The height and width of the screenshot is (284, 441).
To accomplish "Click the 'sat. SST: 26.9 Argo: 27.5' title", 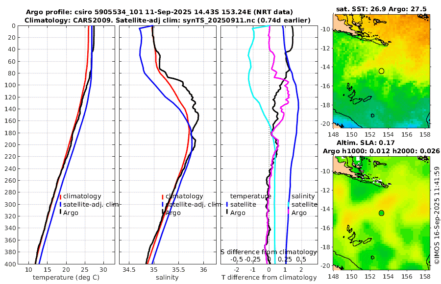I will pos(381,9).
